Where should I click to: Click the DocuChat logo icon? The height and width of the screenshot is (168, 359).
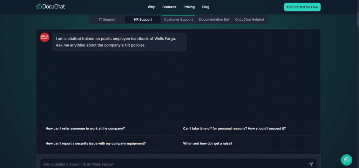tap(39, 7)
